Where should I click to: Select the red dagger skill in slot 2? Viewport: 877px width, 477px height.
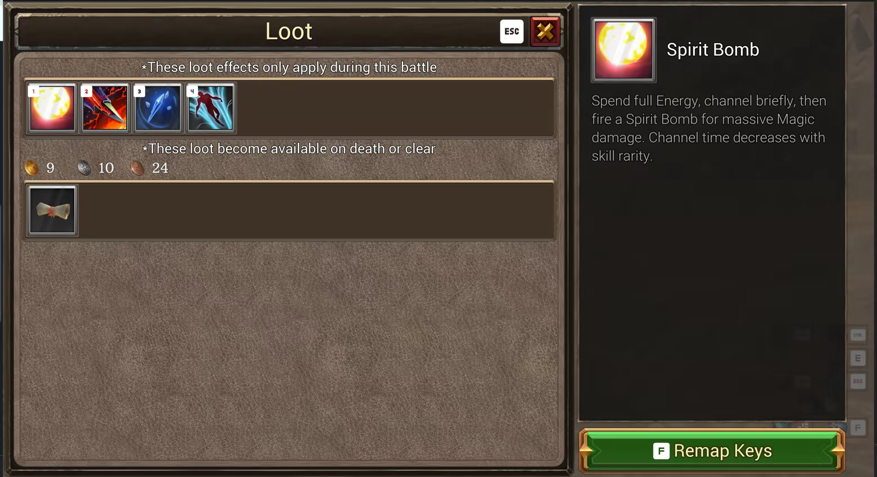click(x=105, y=108)
